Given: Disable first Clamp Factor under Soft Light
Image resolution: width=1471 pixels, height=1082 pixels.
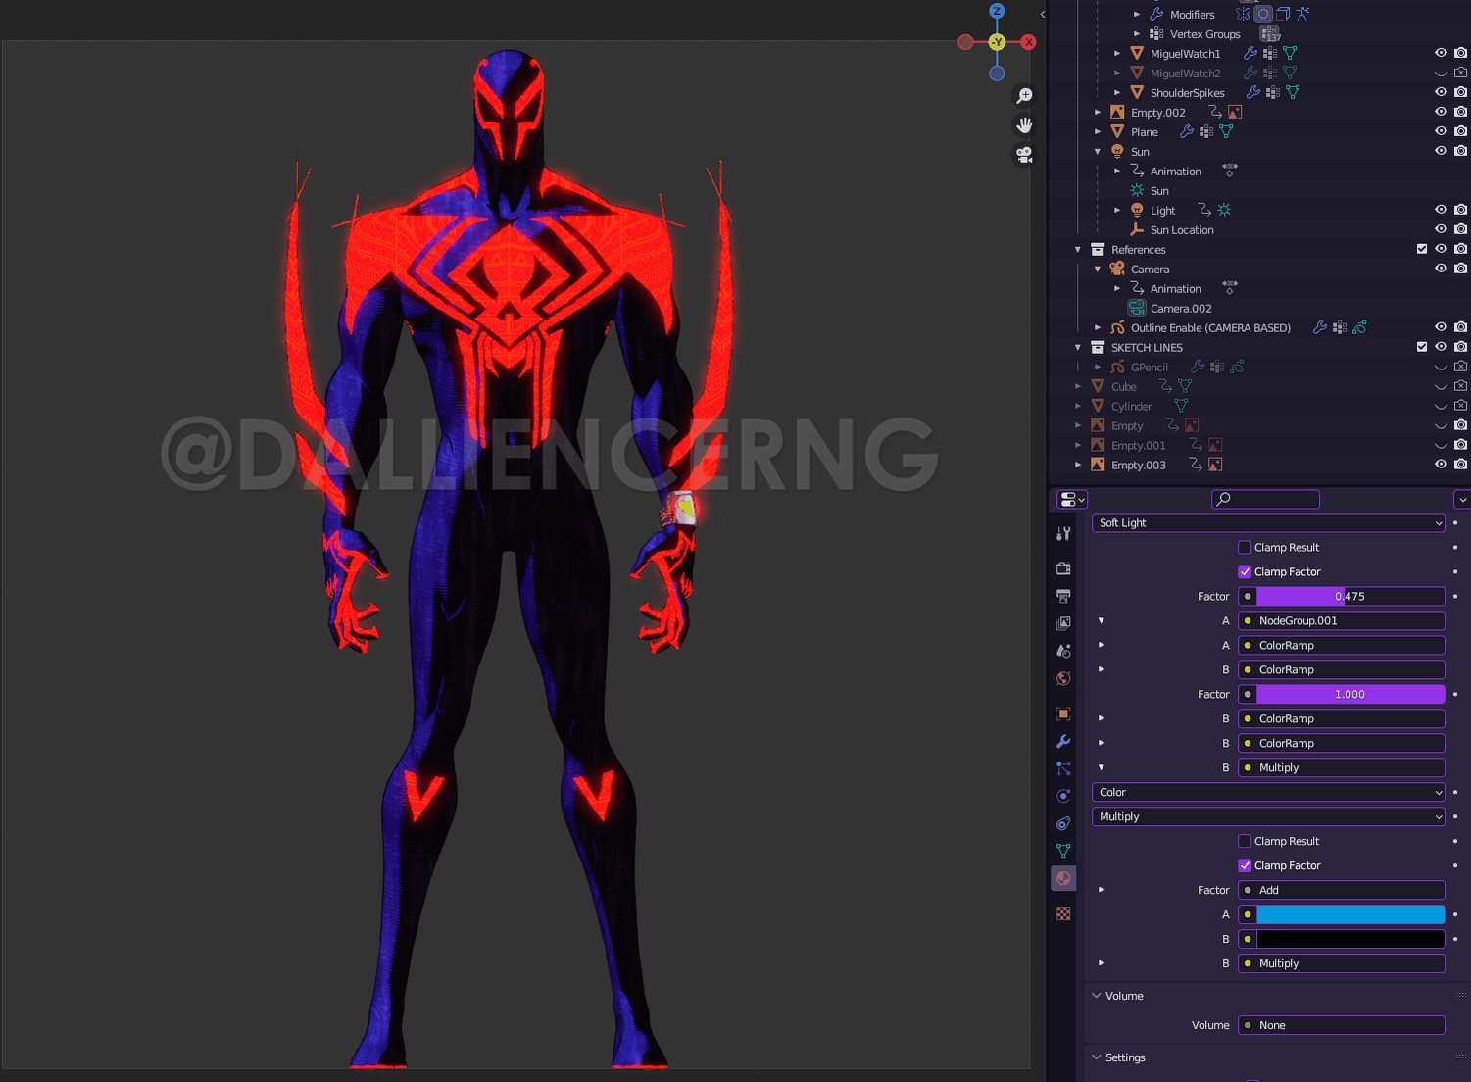Looking at the screenshot, I should [1245, 571].
